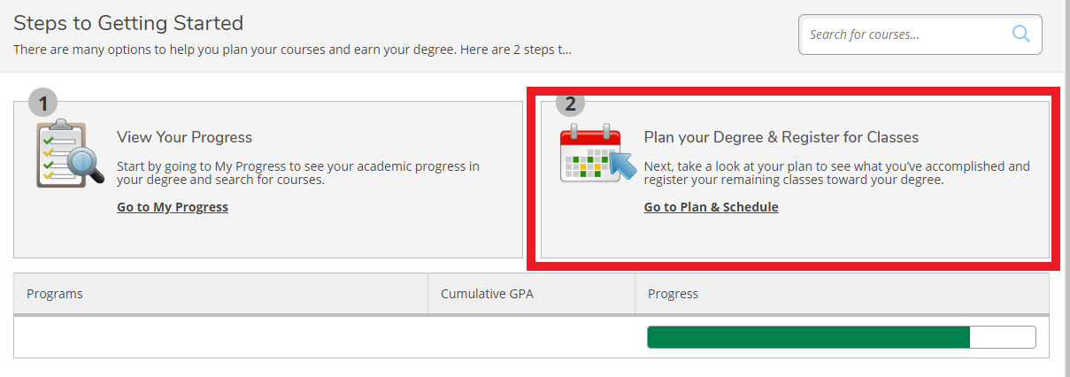The image size is (1070, 377).
Task: Click the green degree progress bar
Action: [x=809, y=337]
